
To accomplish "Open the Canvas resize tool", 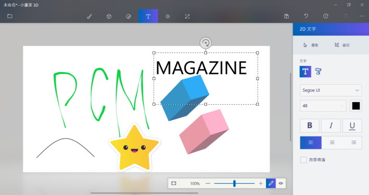I will point(187,17).
